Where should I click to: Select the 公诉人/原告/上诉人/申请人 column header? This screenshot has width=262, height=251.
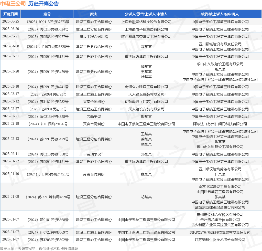(x=146, y=14)
